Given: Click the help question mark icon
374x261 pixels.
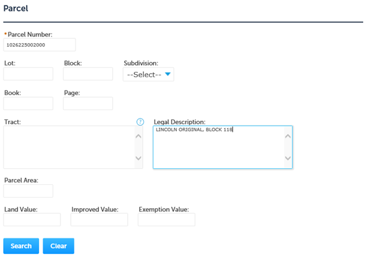Looking at the screenshot, I should coord(140,122).
